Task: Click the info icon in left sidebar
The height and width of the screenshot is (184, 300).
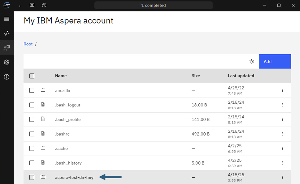Action: (7, 77)
